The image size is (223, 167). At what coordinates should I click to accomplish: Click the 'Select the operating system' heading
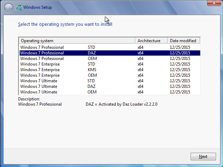coord(65,24)
